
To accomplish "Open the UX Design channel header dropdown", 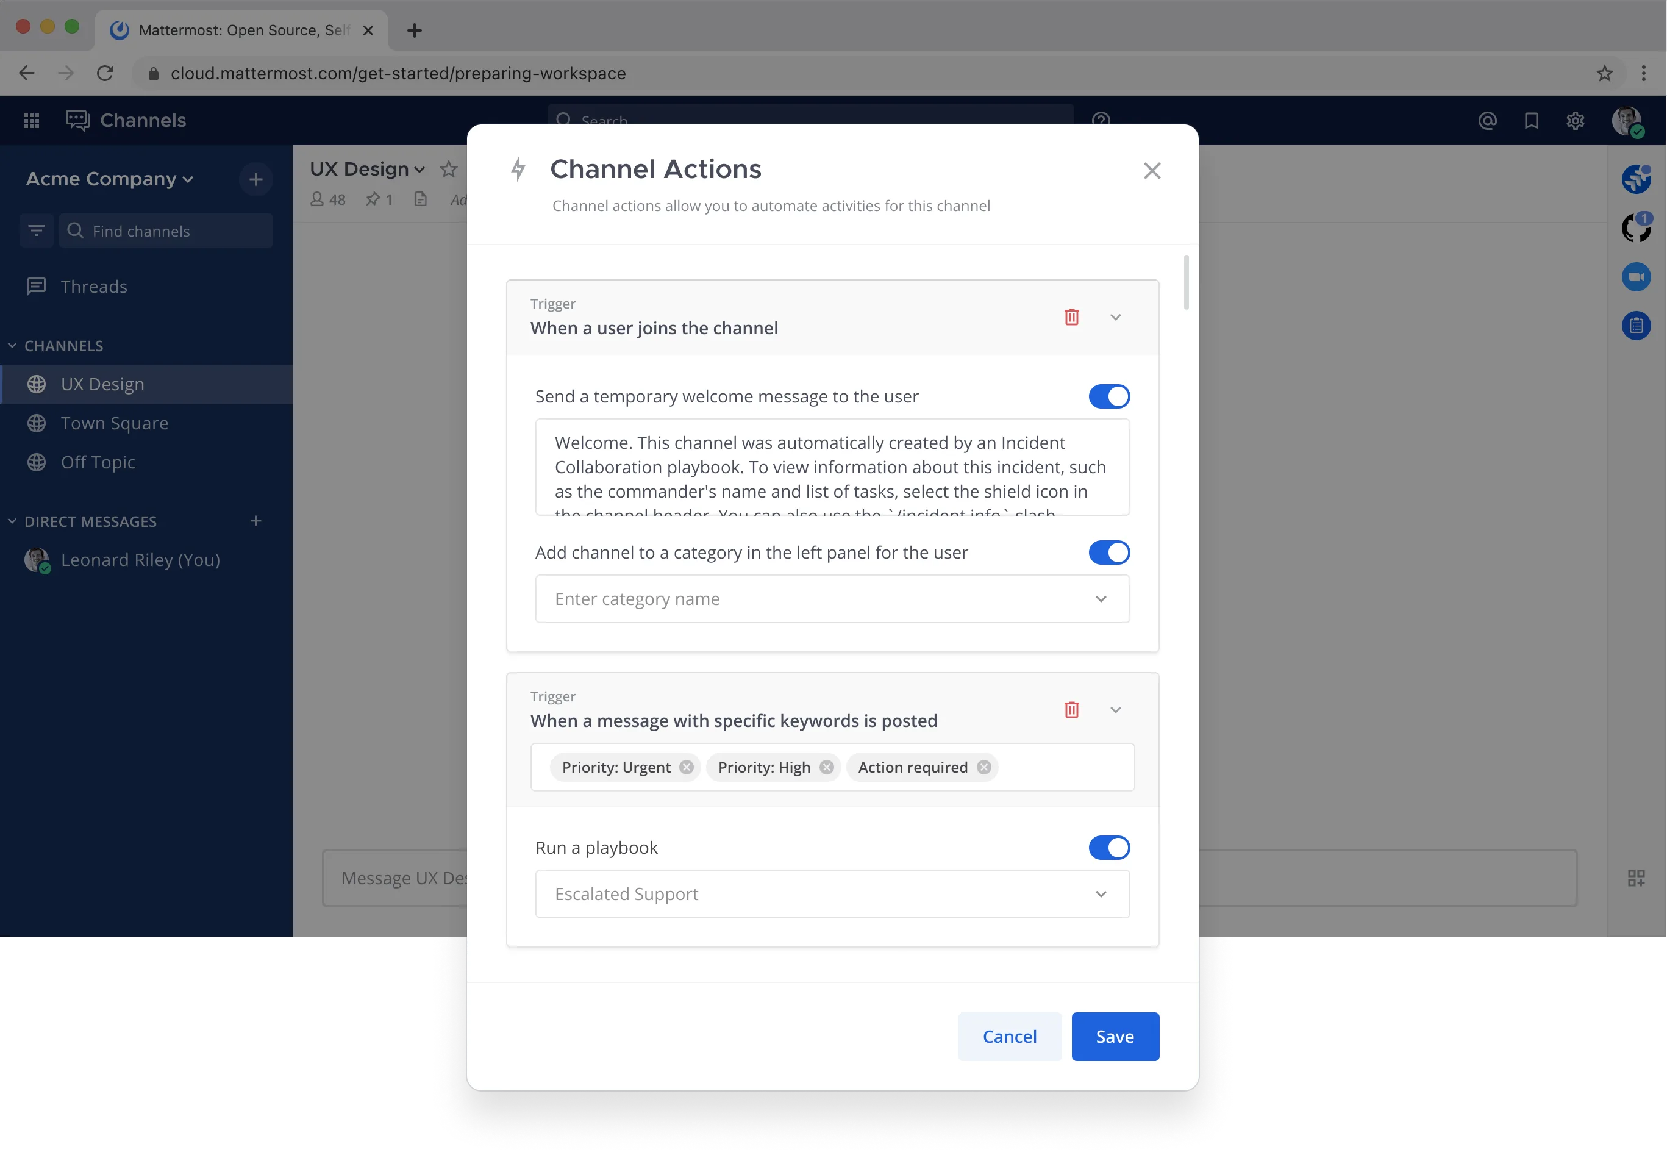I will pos(367,170).
